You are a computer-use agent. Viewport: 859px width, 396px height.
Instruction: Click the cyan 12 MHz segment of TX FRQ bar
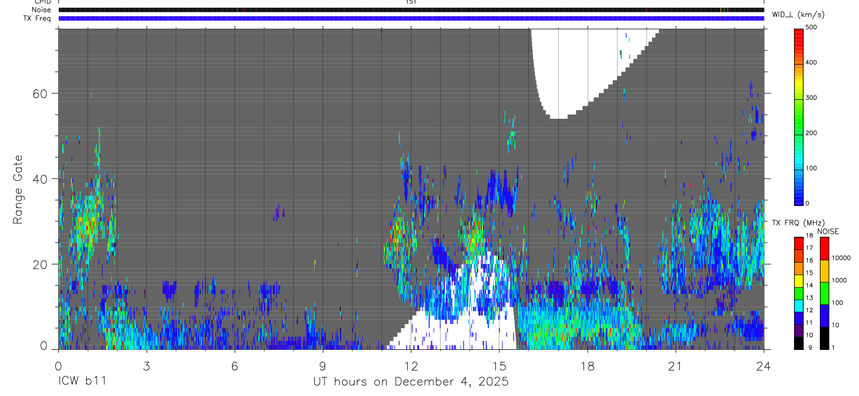799,306
